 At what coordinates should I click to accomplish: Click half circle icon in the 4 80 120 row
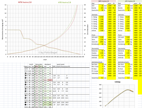click(25, 82)
